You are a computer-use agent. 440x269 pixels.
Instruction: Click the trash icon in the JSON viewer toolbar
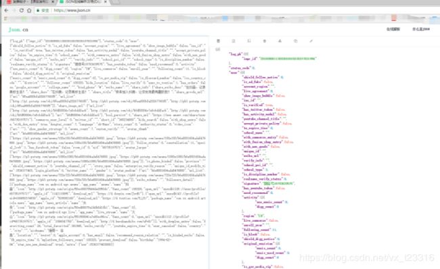[x=264, y=41]
